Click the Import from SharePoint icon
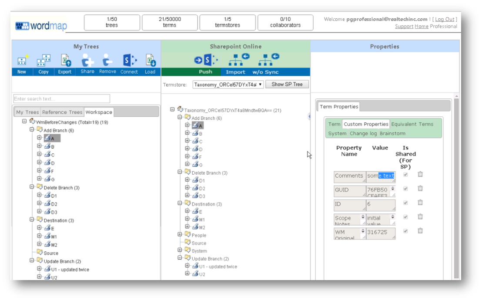Screen dimensions: 482x301 point(236,60)
